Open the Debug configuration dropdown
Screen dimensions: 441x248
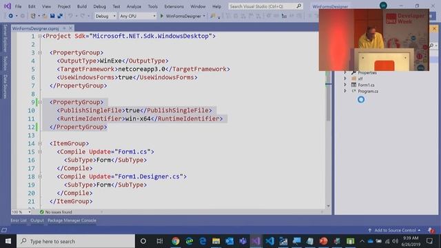pyautogui.click(x=105, y=16)
